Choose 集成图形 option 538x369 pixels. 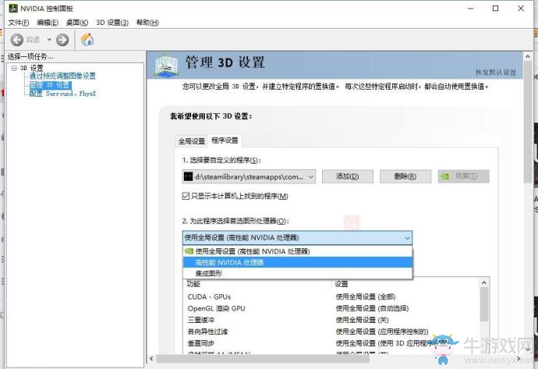coord(297,274)
